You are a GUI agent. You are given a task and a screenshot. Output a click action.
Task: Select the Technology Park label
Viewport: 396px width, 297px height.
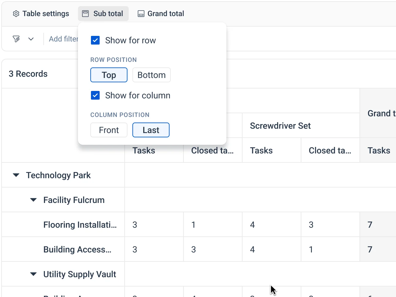pos(58,175)
